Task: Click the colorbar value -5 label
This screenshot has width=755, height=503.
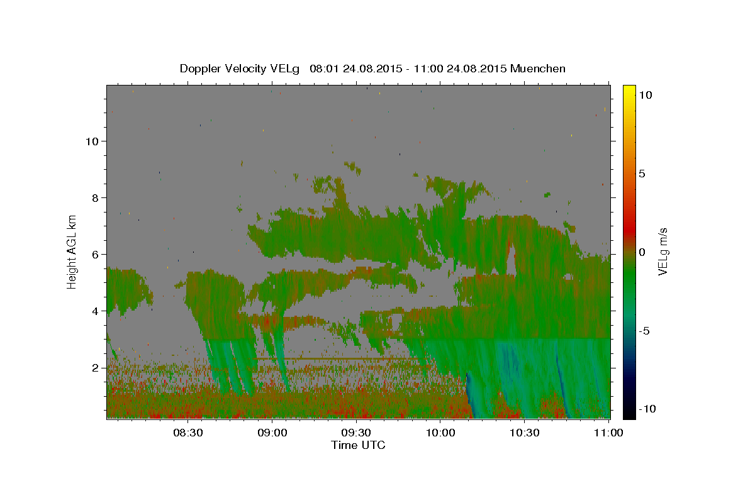Action: (644, 331)
